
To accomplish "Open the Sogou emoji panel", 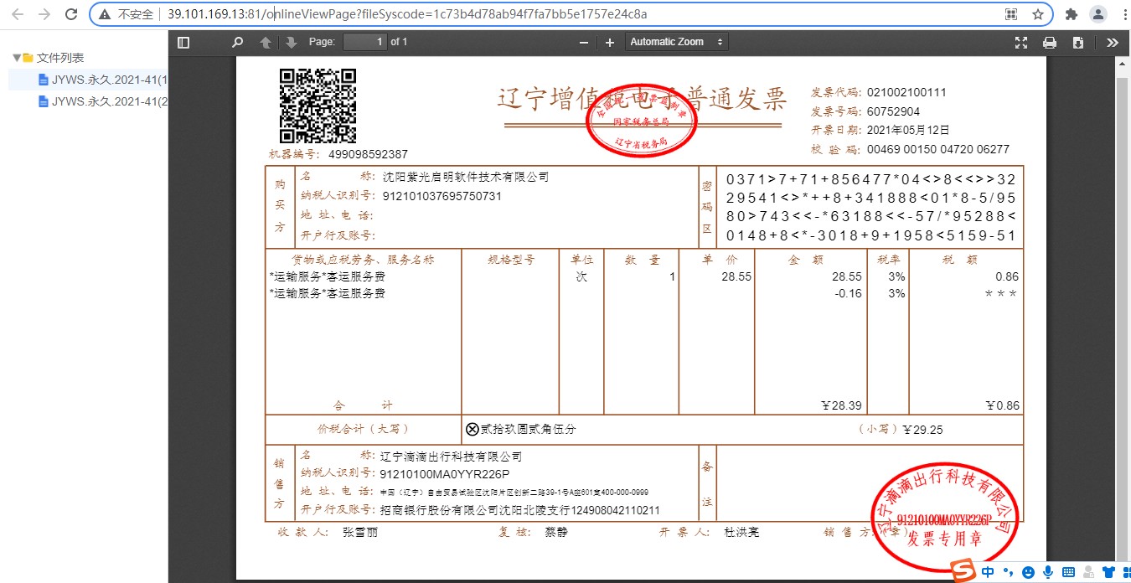I will pos(1028,572).
